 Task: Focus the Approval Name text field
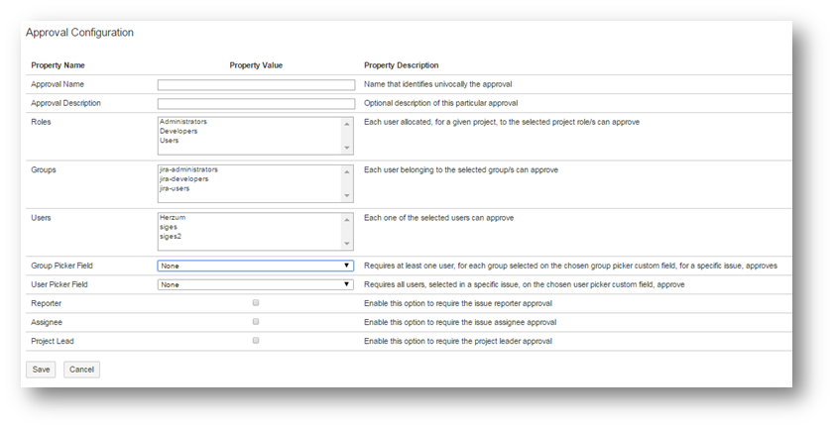click(x=255, y=85)
